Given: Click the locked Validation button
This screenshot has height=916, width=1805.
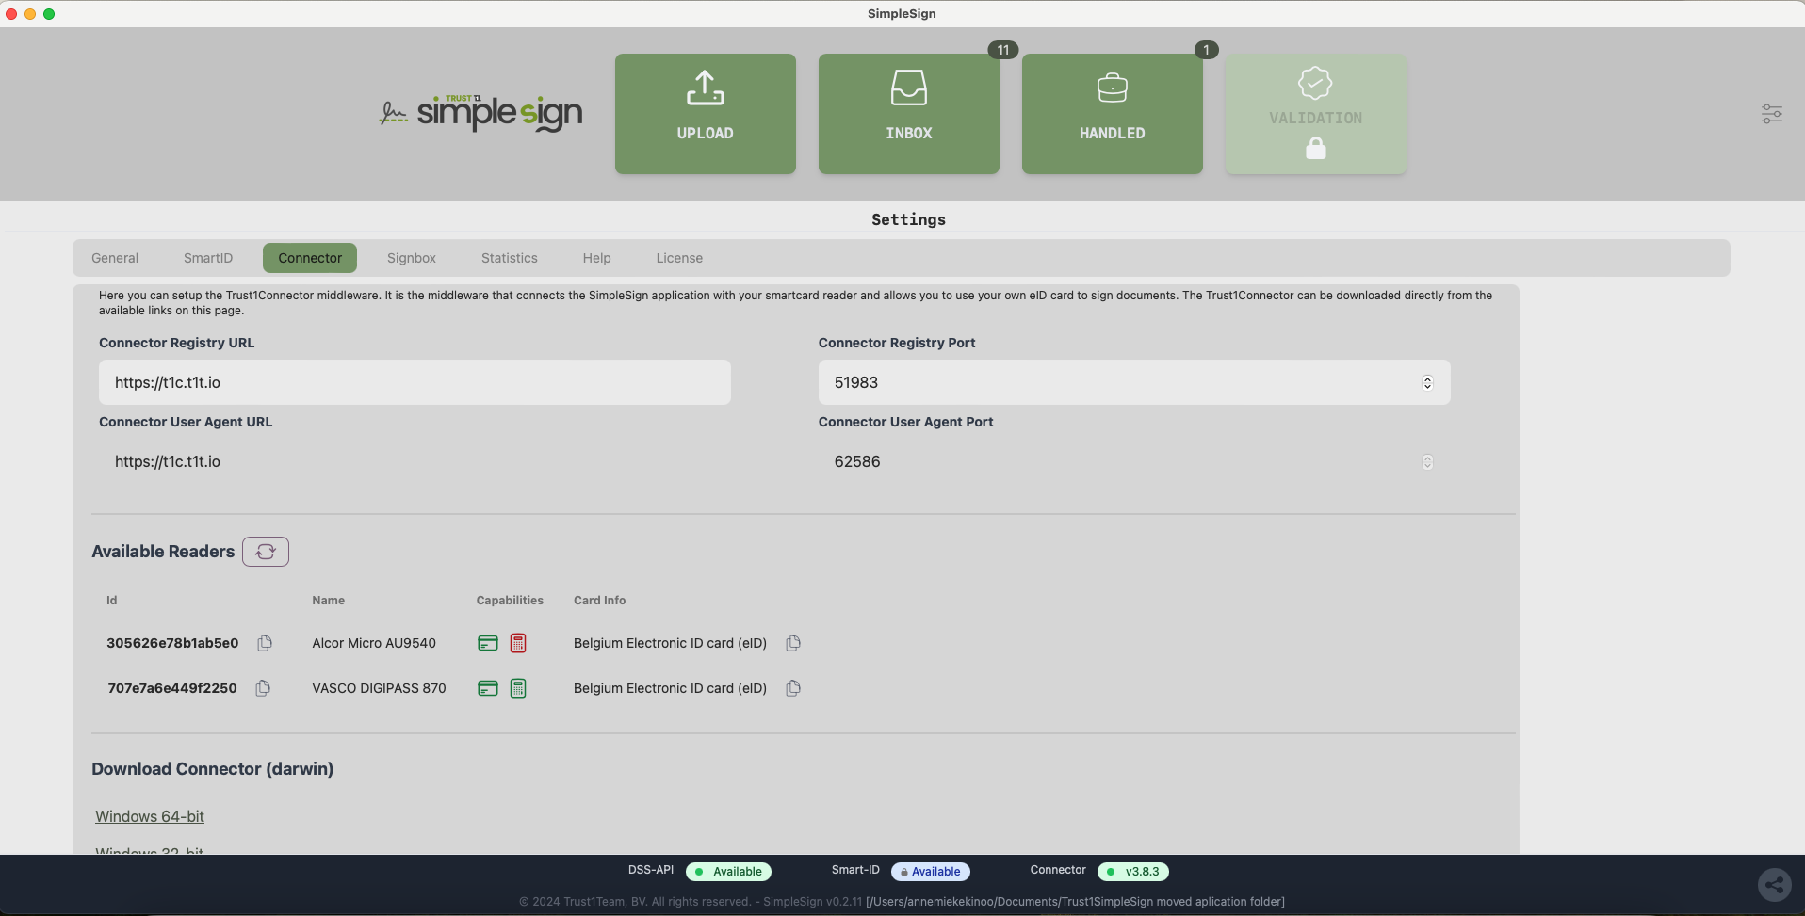Looking at the screenshot, I should [x=1315, y=114].
